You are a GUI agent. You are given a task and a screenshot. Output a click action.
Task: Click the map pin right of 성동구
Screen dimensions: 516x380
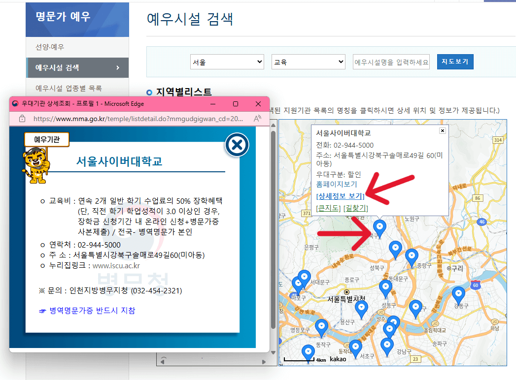pos(415,309)
